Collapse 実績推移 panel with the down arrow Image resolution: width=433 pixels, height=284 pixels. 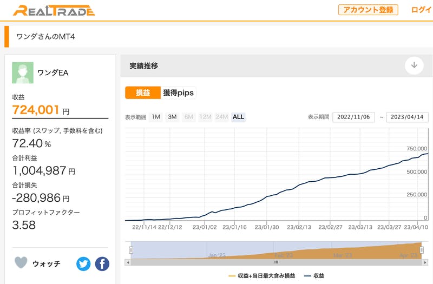click(x=414, y=65)
